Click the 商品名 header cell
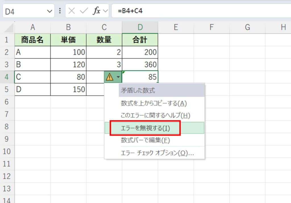The width and height of the screenshot is (291, 203). (32, 40)
